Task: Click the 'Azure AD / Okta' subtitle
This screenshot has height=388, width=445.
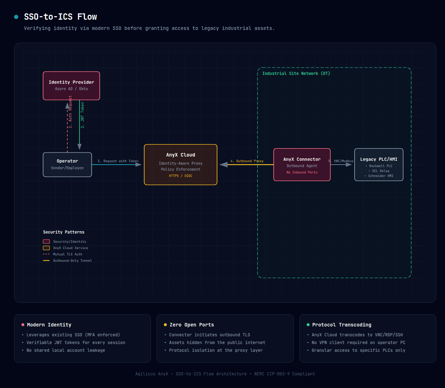Action: coord(71,89)
